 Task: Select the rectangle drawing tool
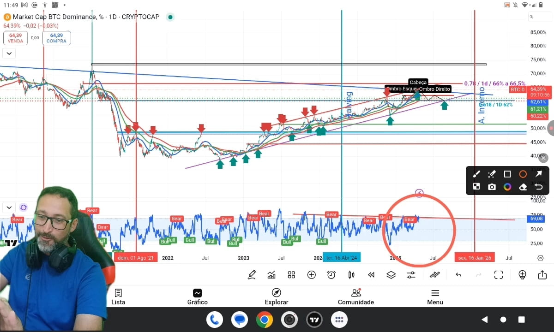(507, 174)
